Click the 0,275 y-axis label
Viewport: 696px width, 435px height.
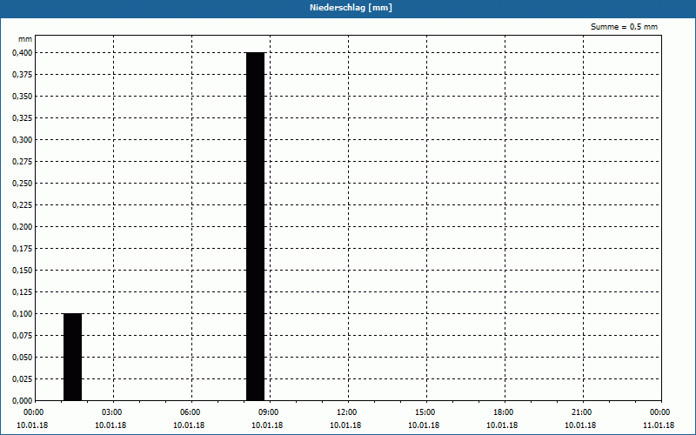coord(23,162)
